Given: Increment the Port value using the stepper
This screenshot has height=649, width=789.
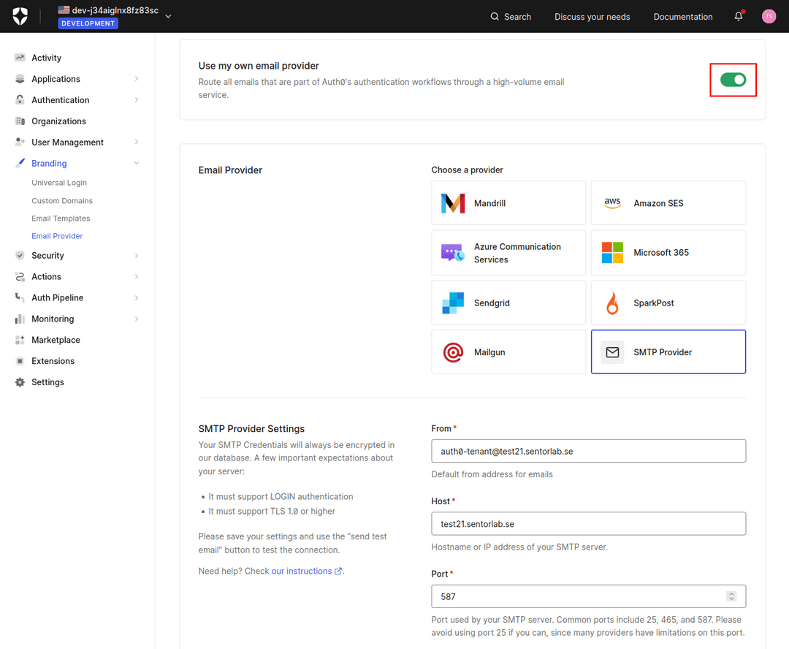Looking at the screenshot, I should [x=731, y=593].
